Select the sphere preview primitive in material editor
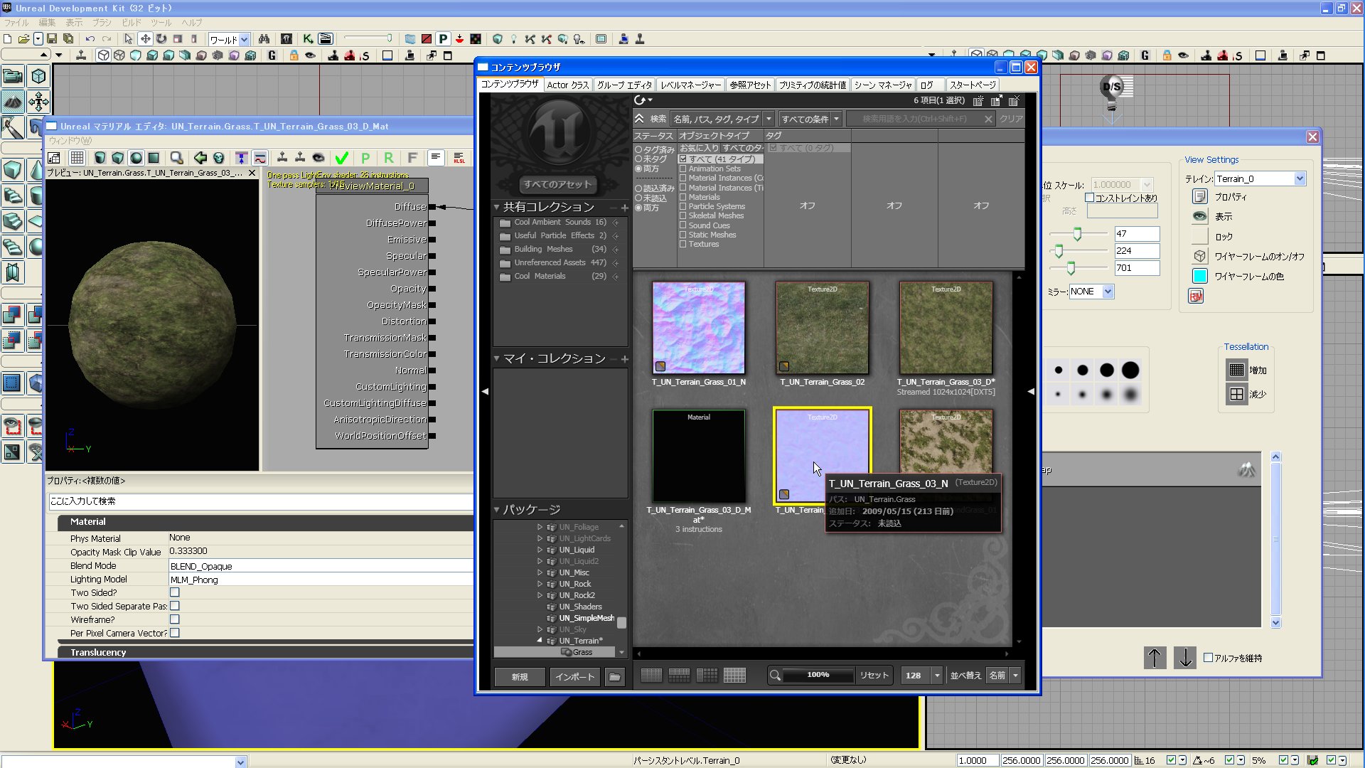Image resolution: width=1365 pixels, height=768 pixels. click(x=136, y=158)
